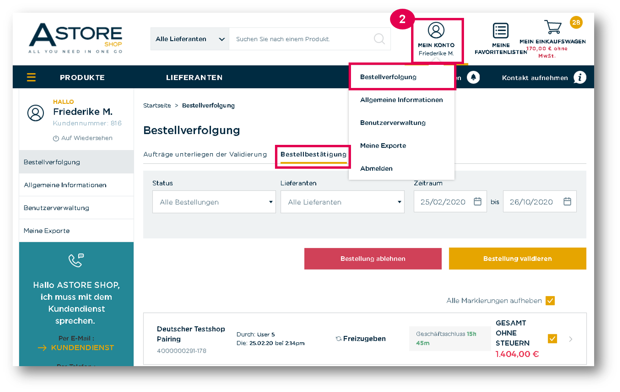Open the shopping cart icon

[553, 27]
